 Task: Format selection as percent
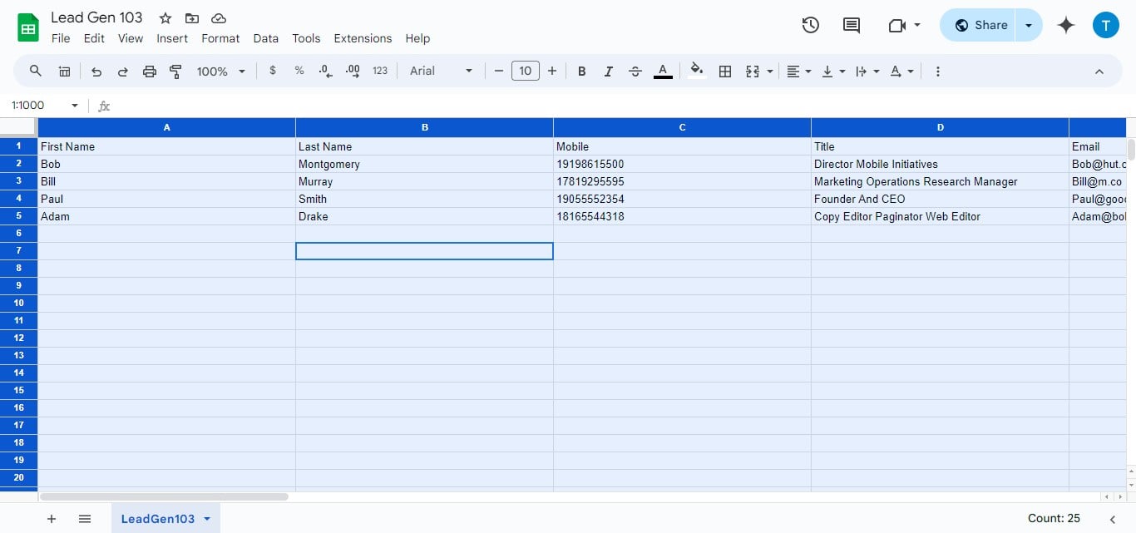[299, 71]
